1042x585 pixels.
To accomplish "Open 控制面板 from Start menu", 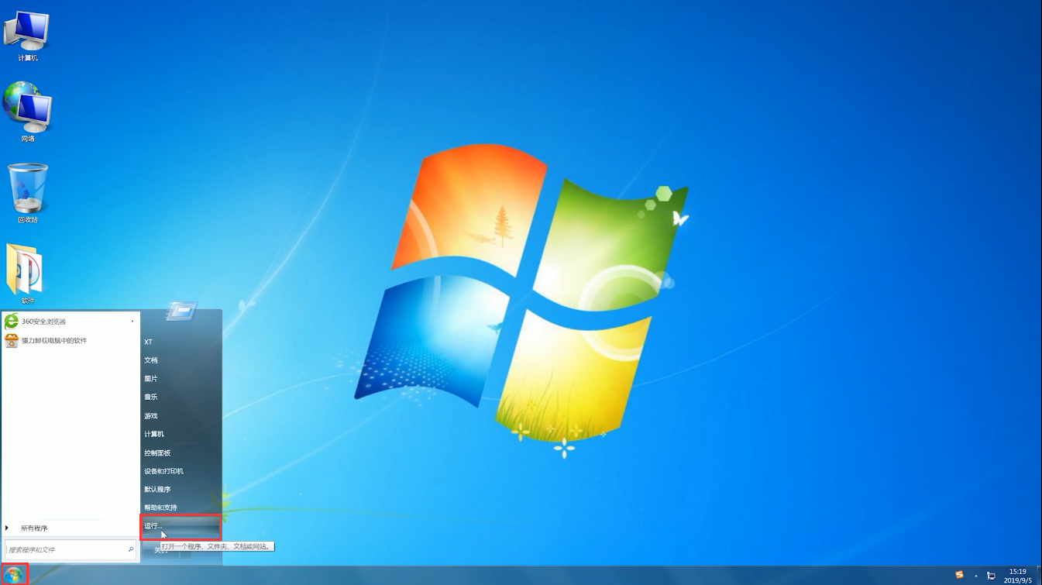I will 181,453.
